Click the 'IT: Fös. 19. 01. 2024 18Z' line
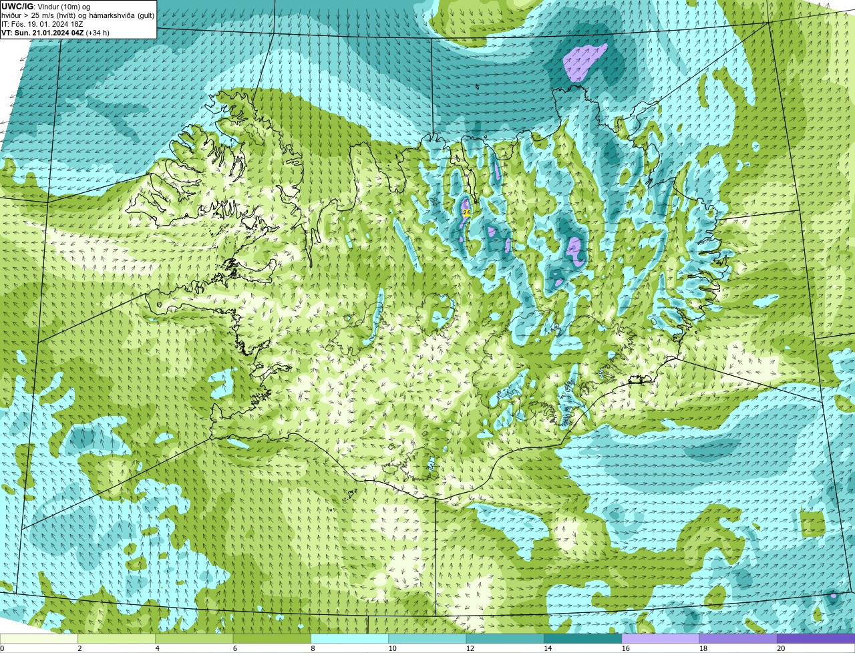 pos(42,24)
